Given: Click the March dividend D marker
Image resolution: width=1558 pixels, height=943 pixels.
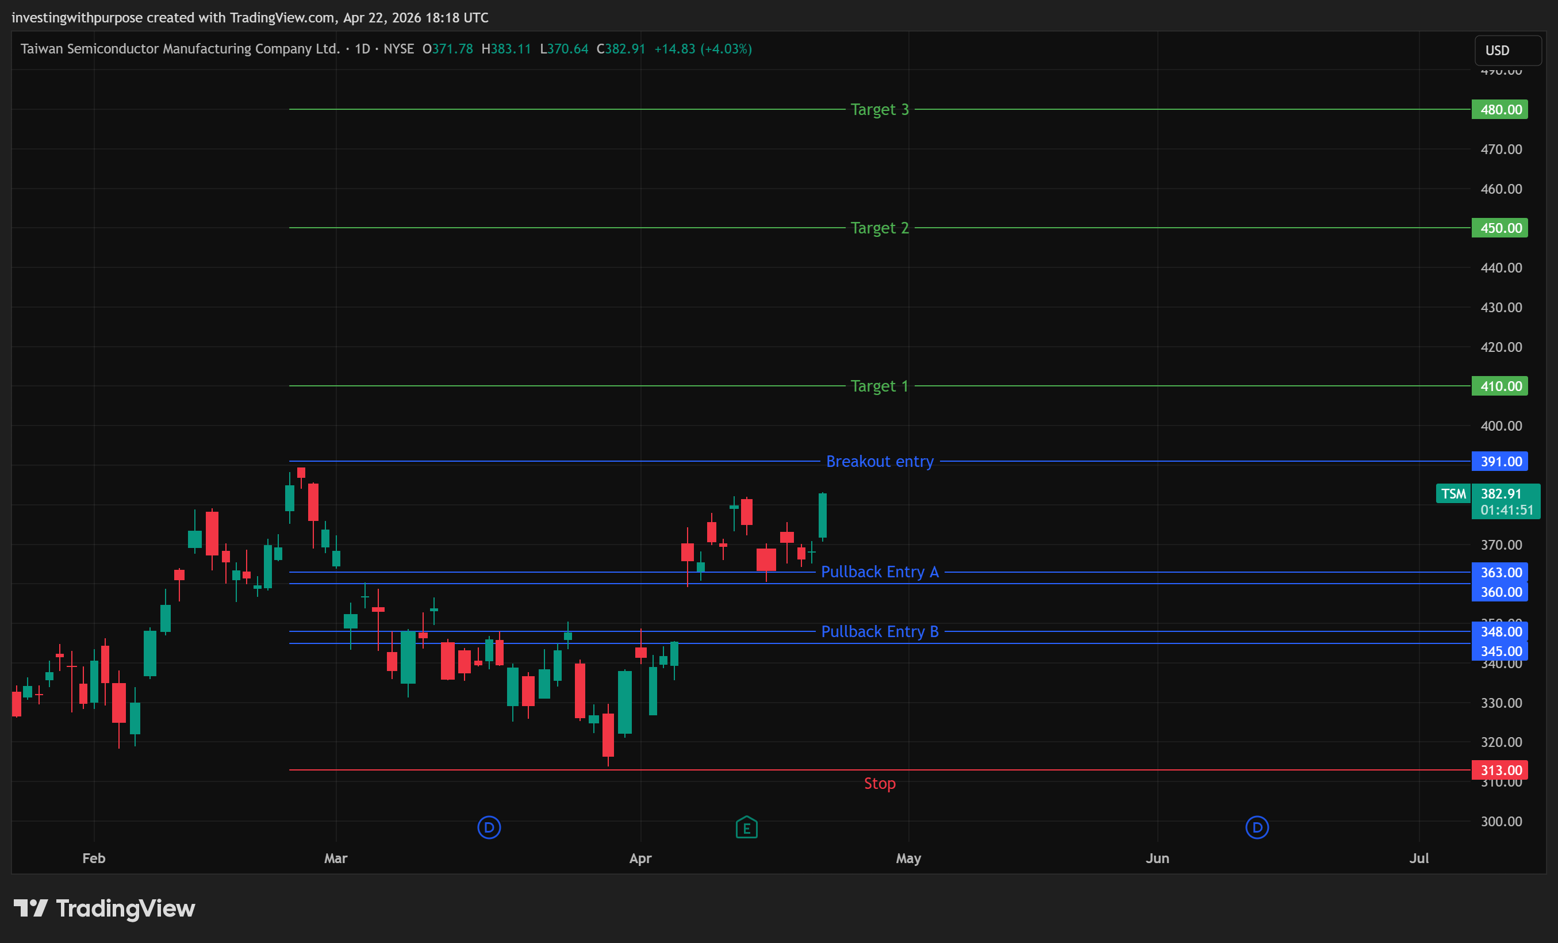Looking at the screenshot, I should click(x=489, y=827).
